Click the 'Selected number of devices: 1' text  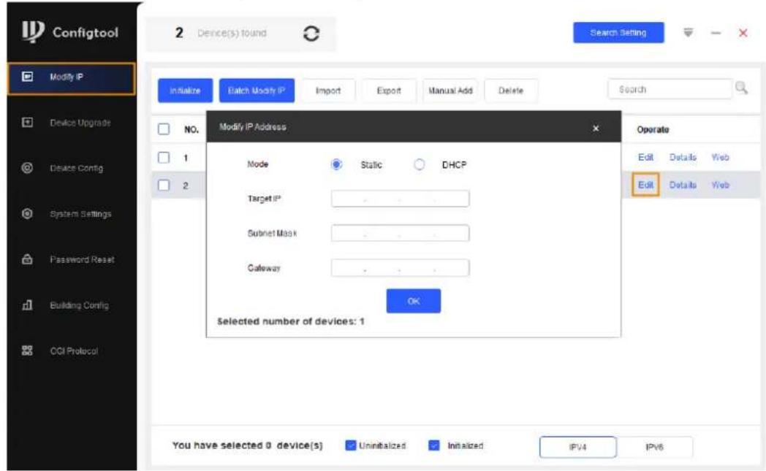(291, 321)
